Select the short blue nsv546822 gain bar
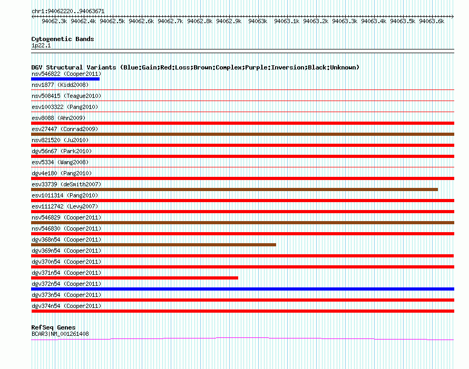 [65, 79]
